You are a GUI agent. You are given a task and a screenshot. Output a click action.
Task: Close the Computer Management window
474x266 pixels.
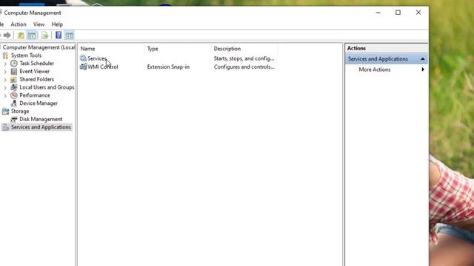pos(418,13)
